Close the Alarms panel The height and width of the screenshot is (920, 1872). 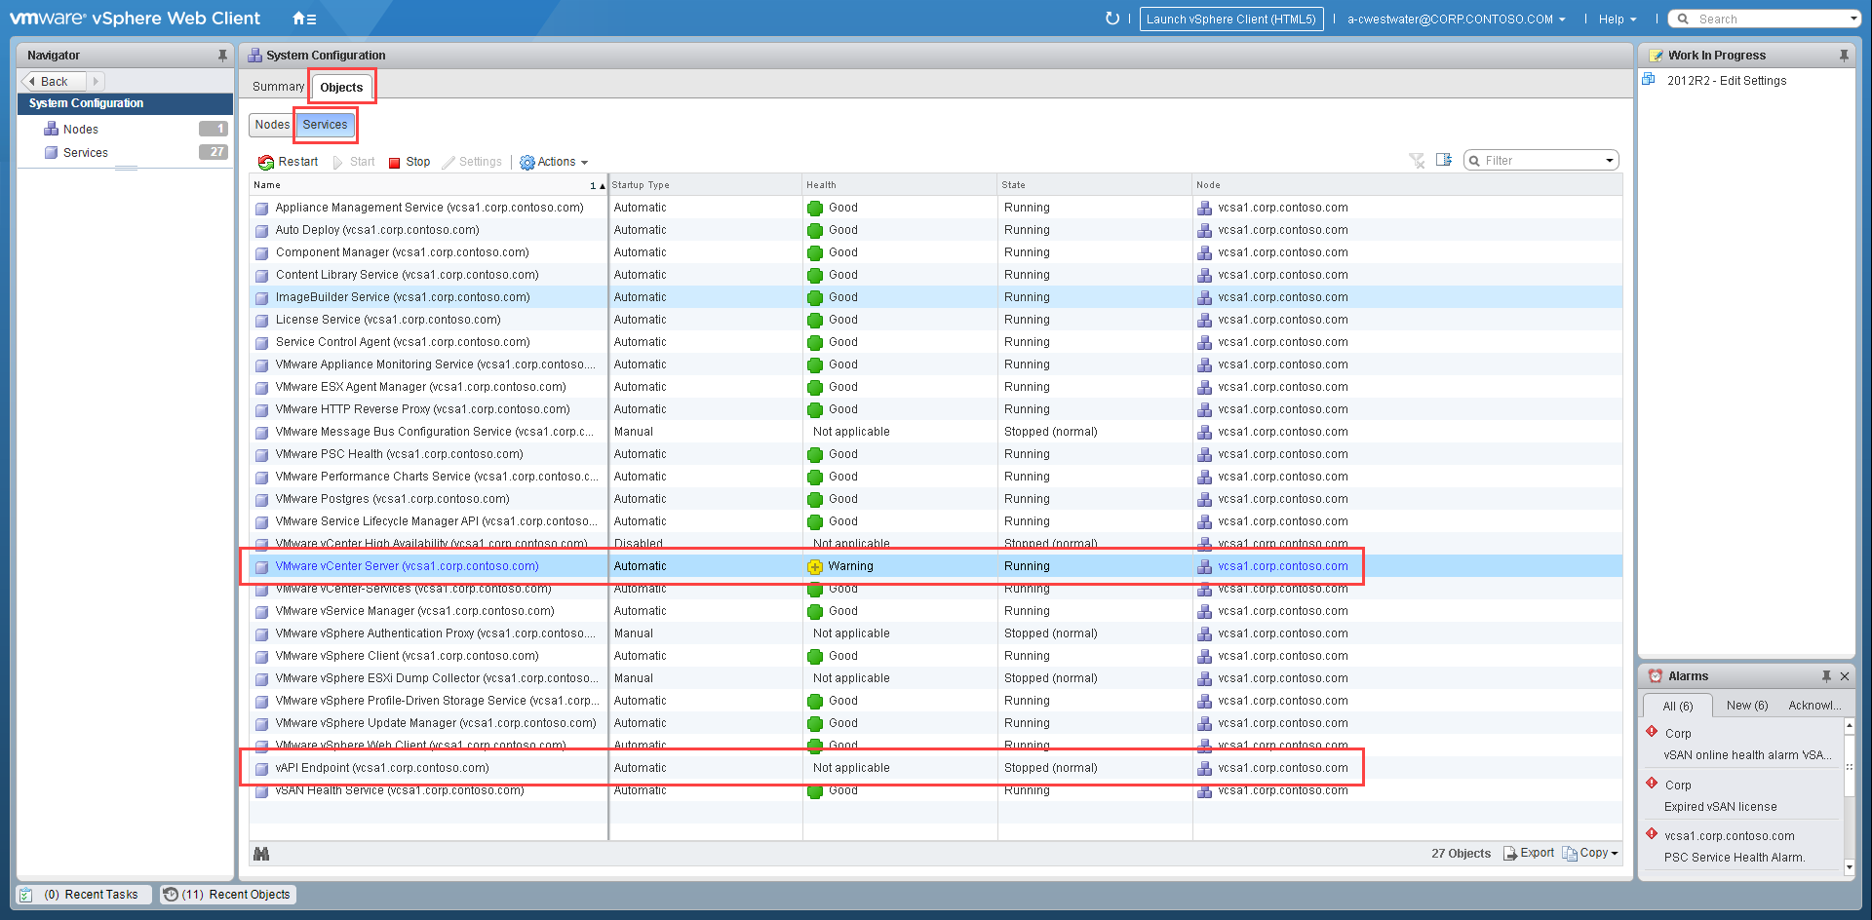1845,676
